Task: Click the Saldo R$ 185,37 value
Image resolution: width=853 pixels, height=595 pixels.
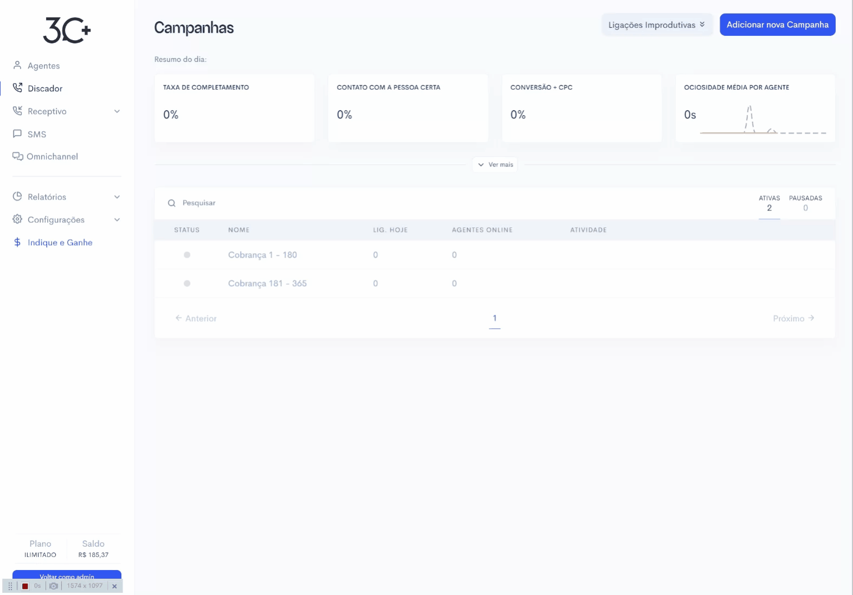Action: (93, 555)
